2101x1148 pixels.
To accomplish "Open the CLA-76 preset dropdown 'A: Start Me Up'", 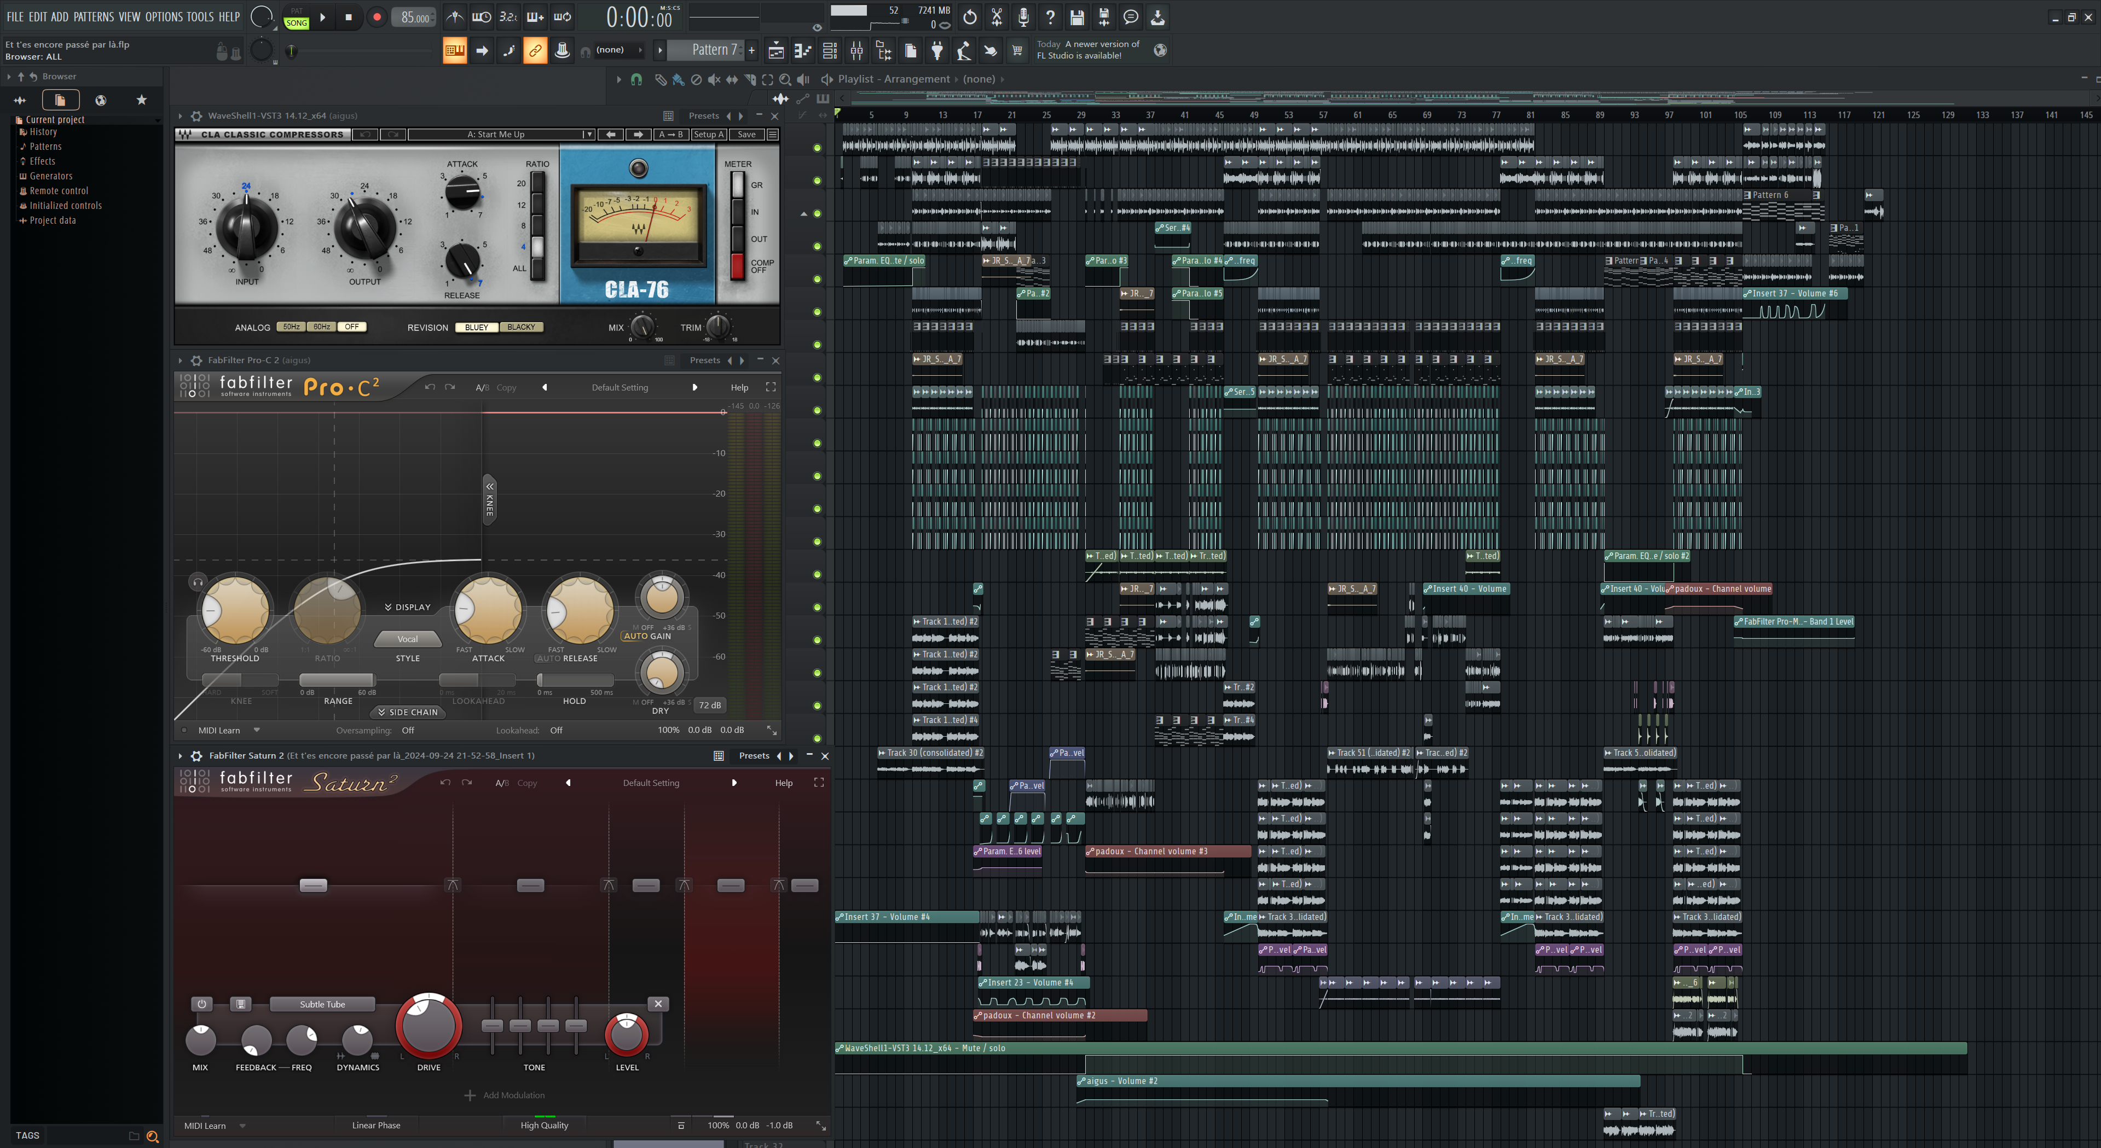I will [x=501, y=135].
